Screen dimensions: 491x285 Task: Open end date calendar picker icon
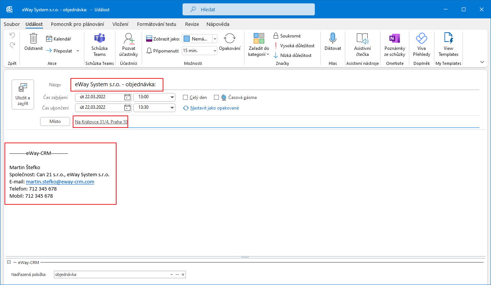click(127, 108)
